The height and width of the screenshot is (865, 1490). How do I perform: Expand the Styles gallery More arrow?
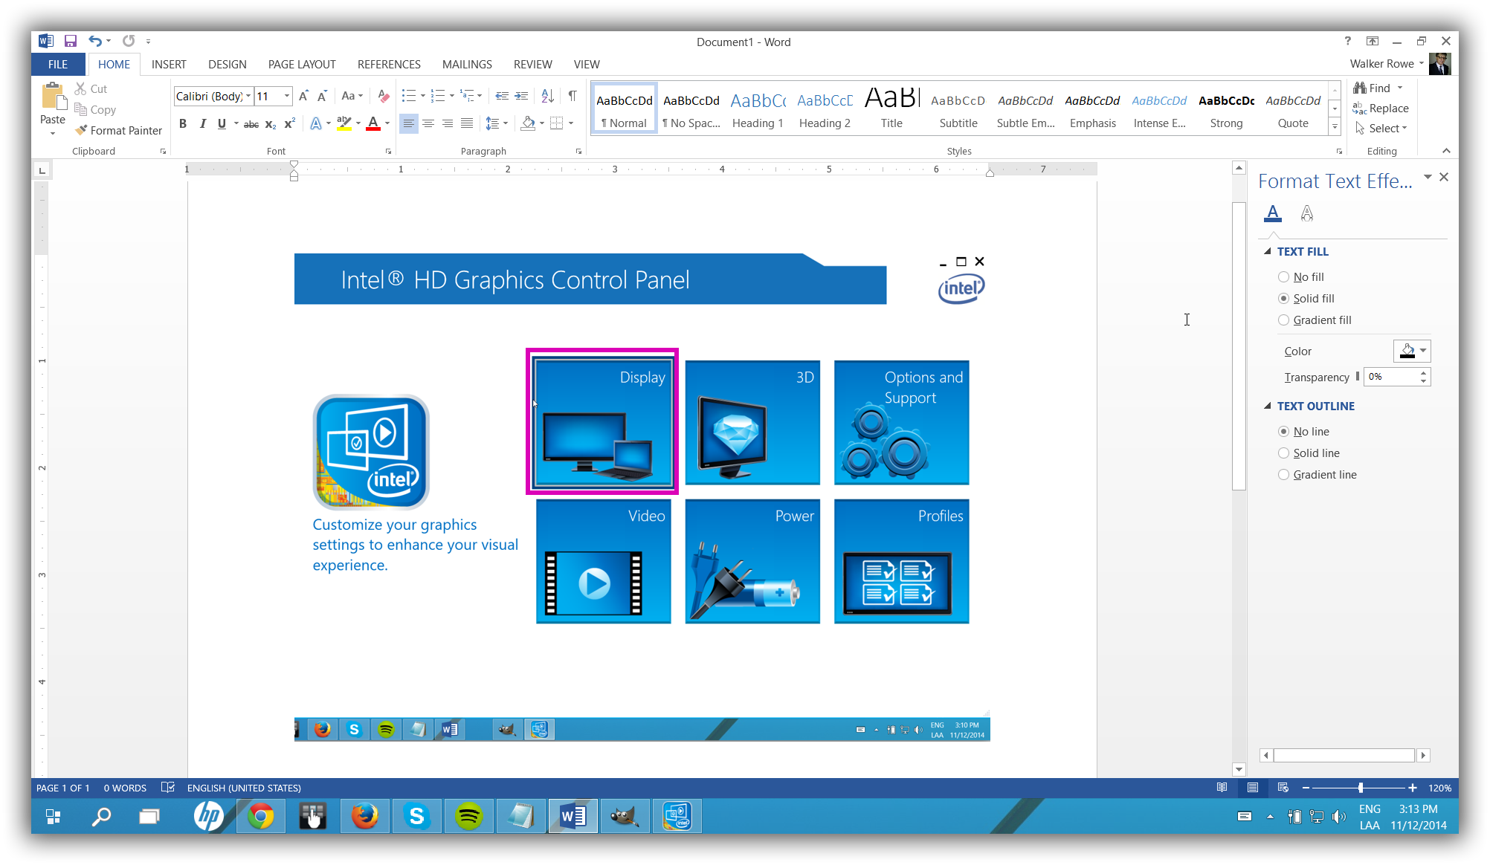point(1335,127)
